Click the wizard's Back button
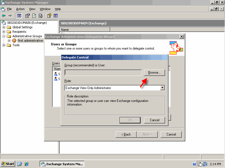Screen dimensions: 225x168 [x=126, y=134]
